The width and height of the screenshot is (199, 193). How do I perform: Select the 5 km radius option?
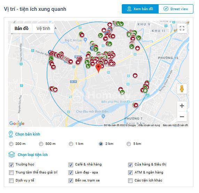pyautogui.click(x=129, y=144)
